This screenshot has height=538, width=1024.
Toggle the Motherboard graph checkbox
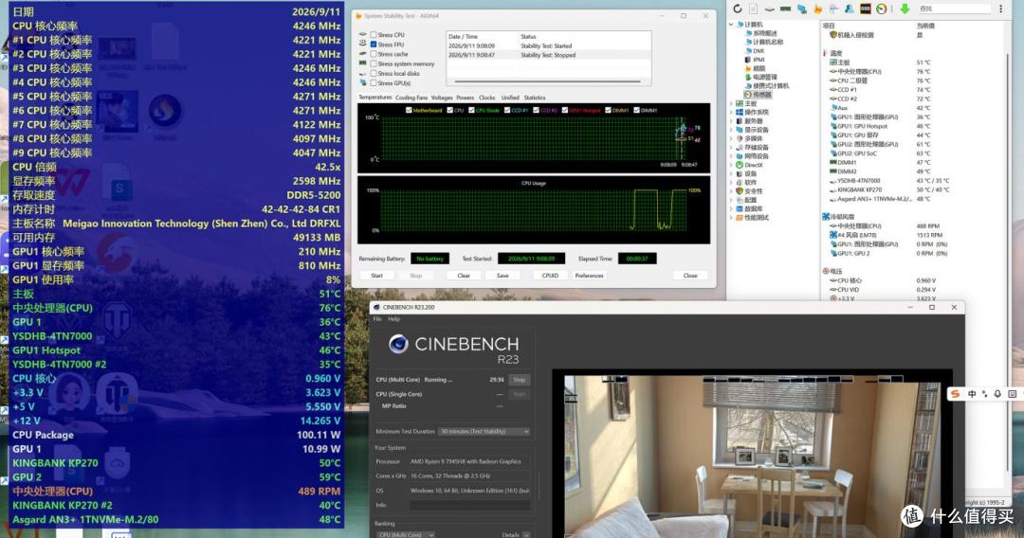409,110
